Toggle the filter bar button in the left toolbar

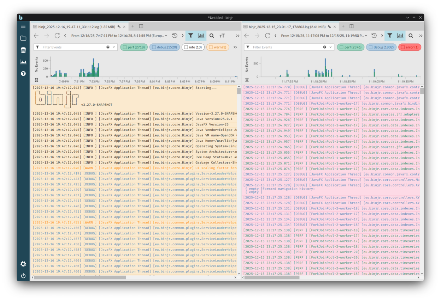(191, 36)
